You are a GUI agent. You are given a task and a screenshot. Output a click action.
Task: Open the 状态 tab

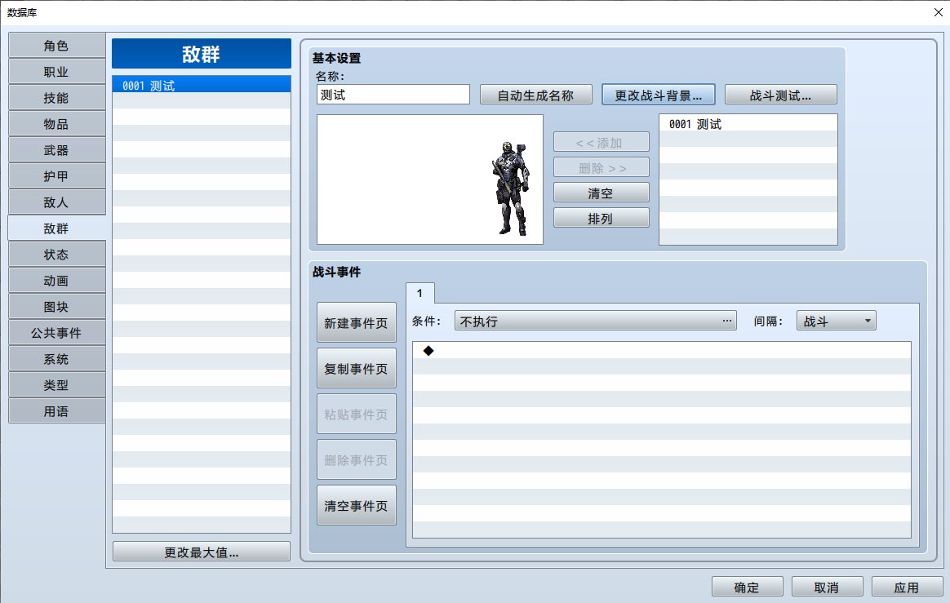tap(56, 254)
